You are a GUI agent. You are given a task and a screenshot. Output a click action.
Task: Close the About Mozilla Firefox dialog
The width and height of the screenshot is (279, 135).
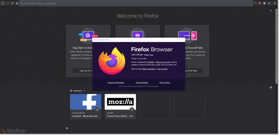183,40
